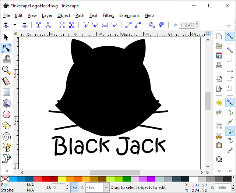
Task: Toggle the top snapping enable button
Action: click(x=230, y=36)
